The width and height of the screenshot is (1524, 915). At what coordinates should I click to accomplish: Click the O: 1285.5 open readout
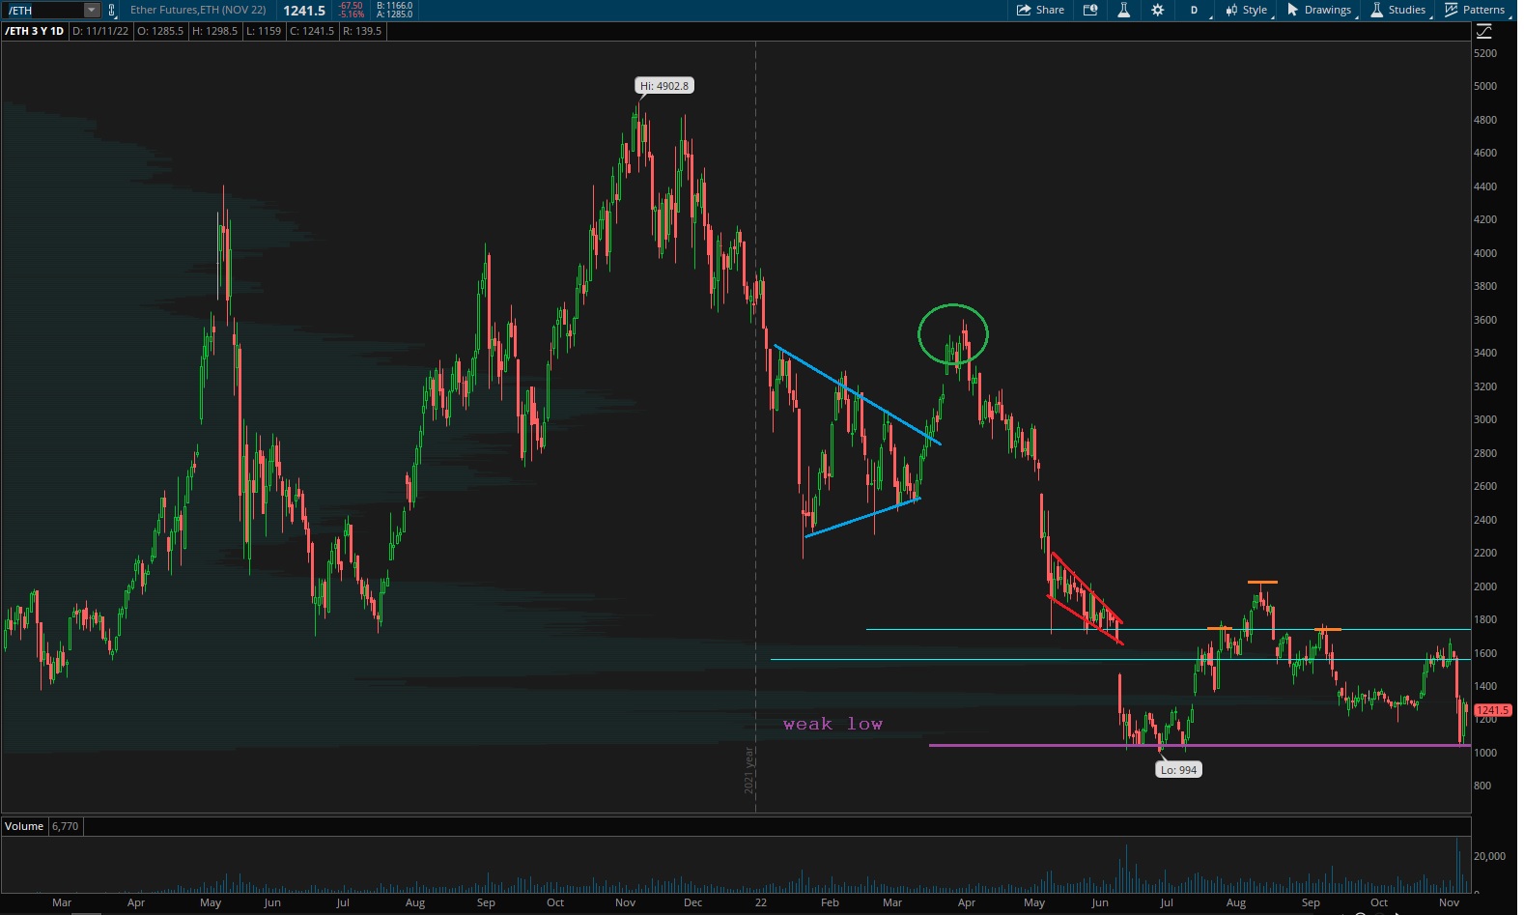tap(160, 31)
